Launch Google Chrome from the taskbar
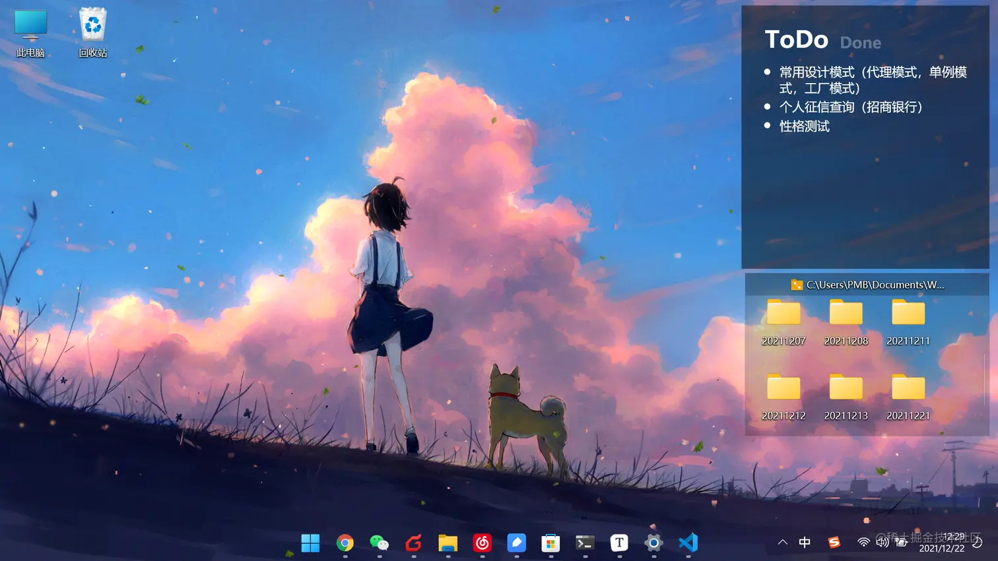 point(345,543)
